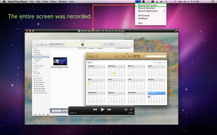Open the Window menu
Viewport: 217px width, 135px height.
(63, 2)
